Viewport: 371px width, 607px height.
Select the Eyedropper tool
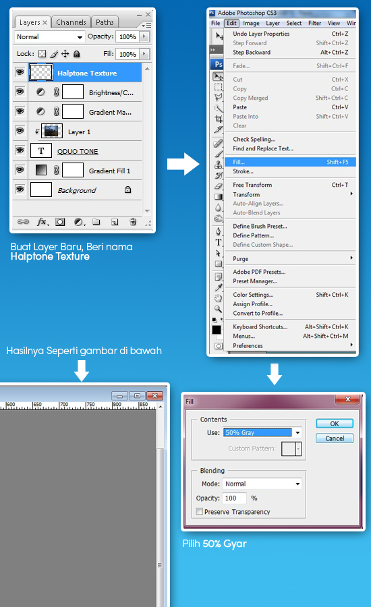219,287
